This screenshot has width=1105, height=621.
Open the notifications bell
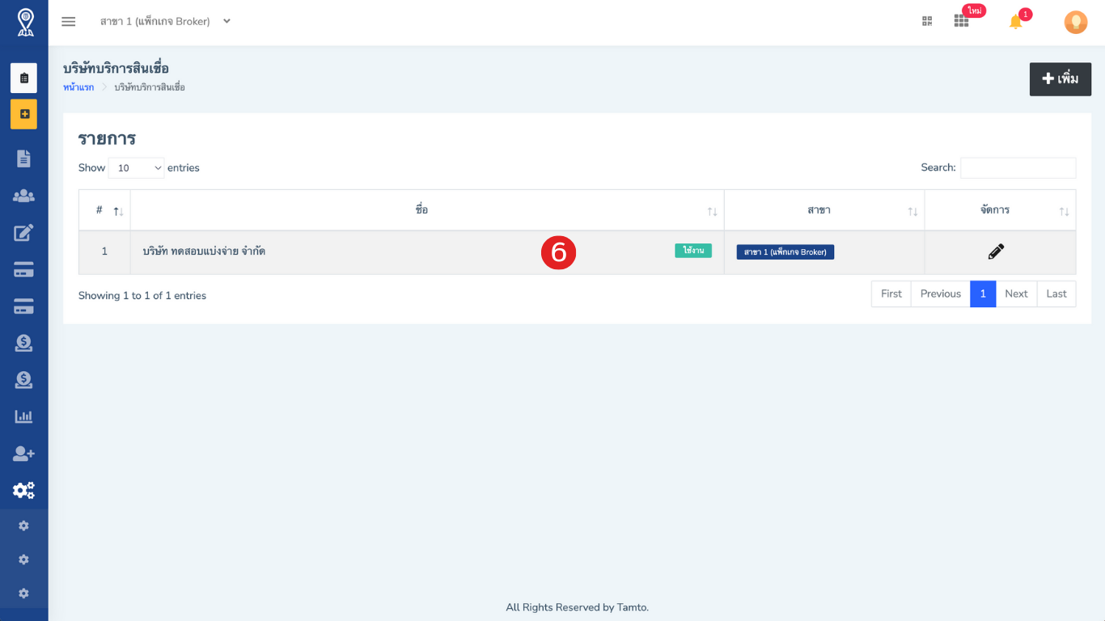pyautogui.click(x=1016, y=22)
